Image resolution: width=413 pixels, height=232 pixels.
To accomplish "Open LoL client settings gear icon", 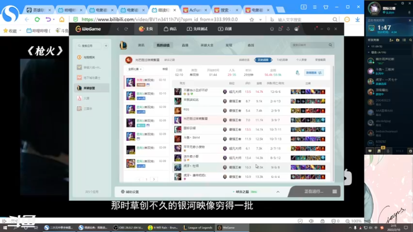I will (x=403, y=3).
